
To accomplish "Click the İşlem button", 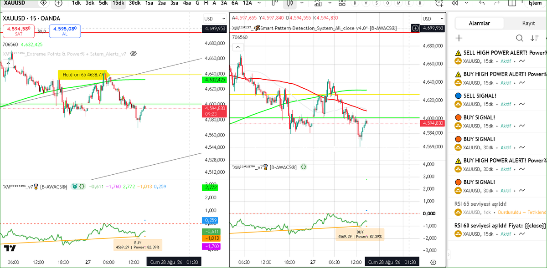I will 534,3.
